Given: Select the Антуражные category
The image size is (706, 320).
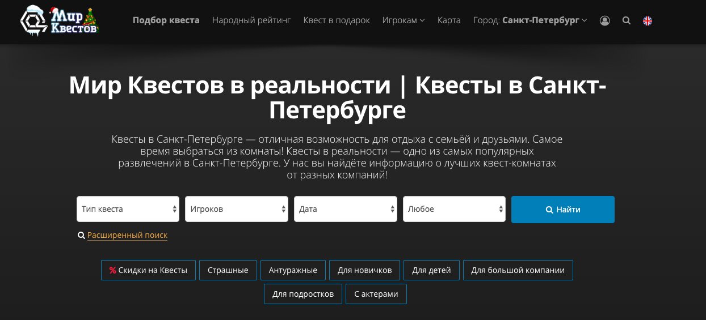Looking at the screenshot, I should coord(293,270).
